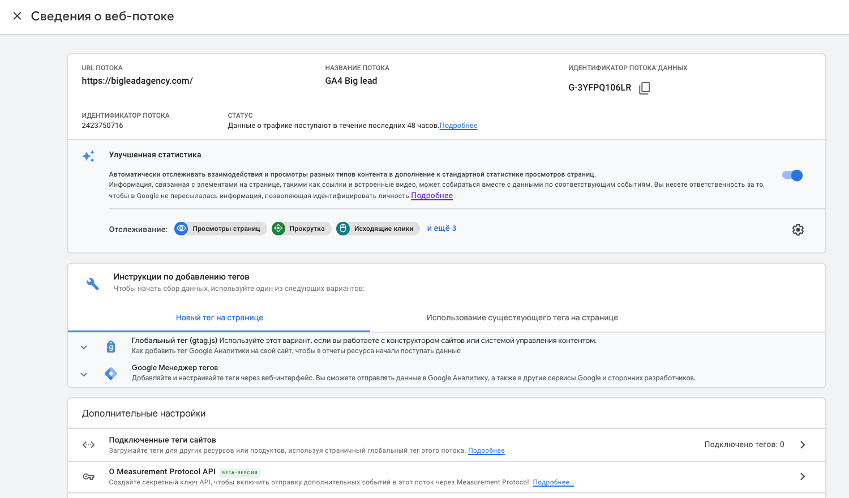Open enhanced measurement settings gear
Screen dimensions: 849x498
797,230
